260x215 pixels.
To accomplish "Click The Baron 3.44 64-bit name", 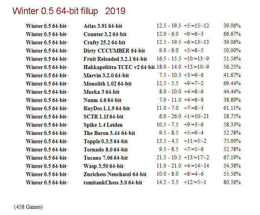I will coord(109,133).
